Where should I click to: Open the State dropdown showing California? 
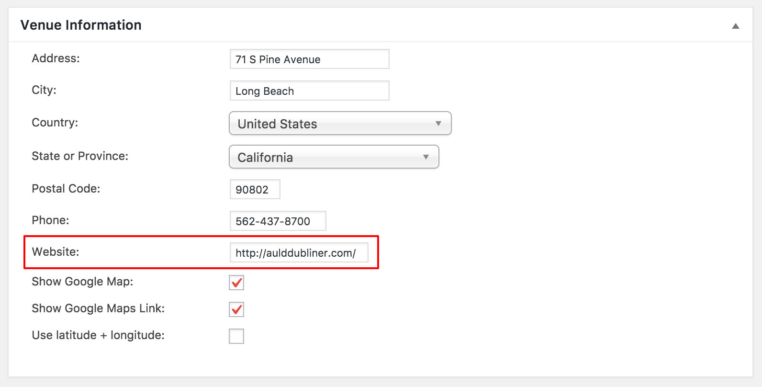[334, 157]
